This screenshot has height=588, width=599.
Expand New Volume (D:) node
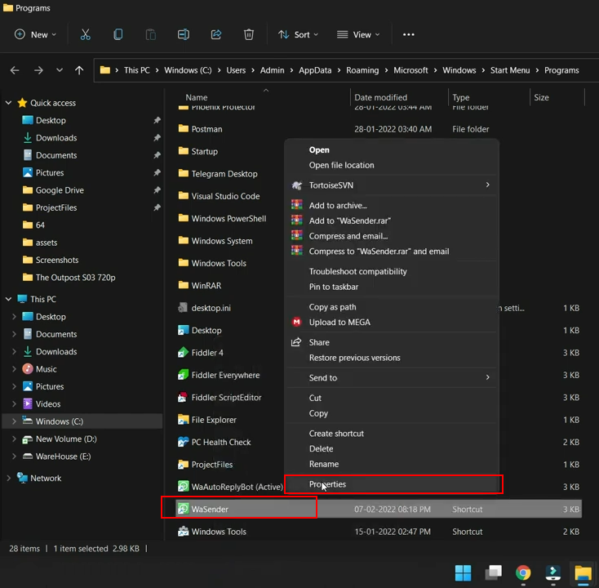[14, 439]
